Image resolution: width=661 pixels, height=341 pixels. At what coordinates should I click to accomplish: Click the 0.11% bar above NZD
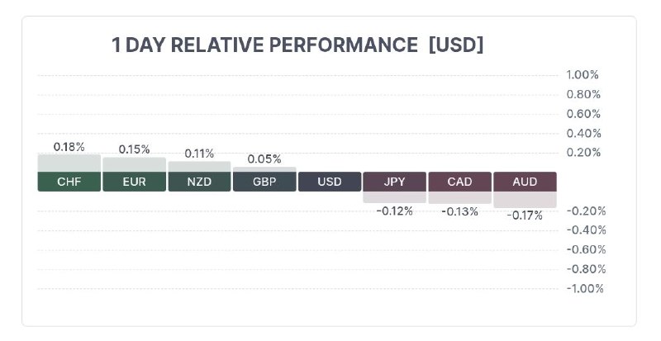tap(199, 167)
